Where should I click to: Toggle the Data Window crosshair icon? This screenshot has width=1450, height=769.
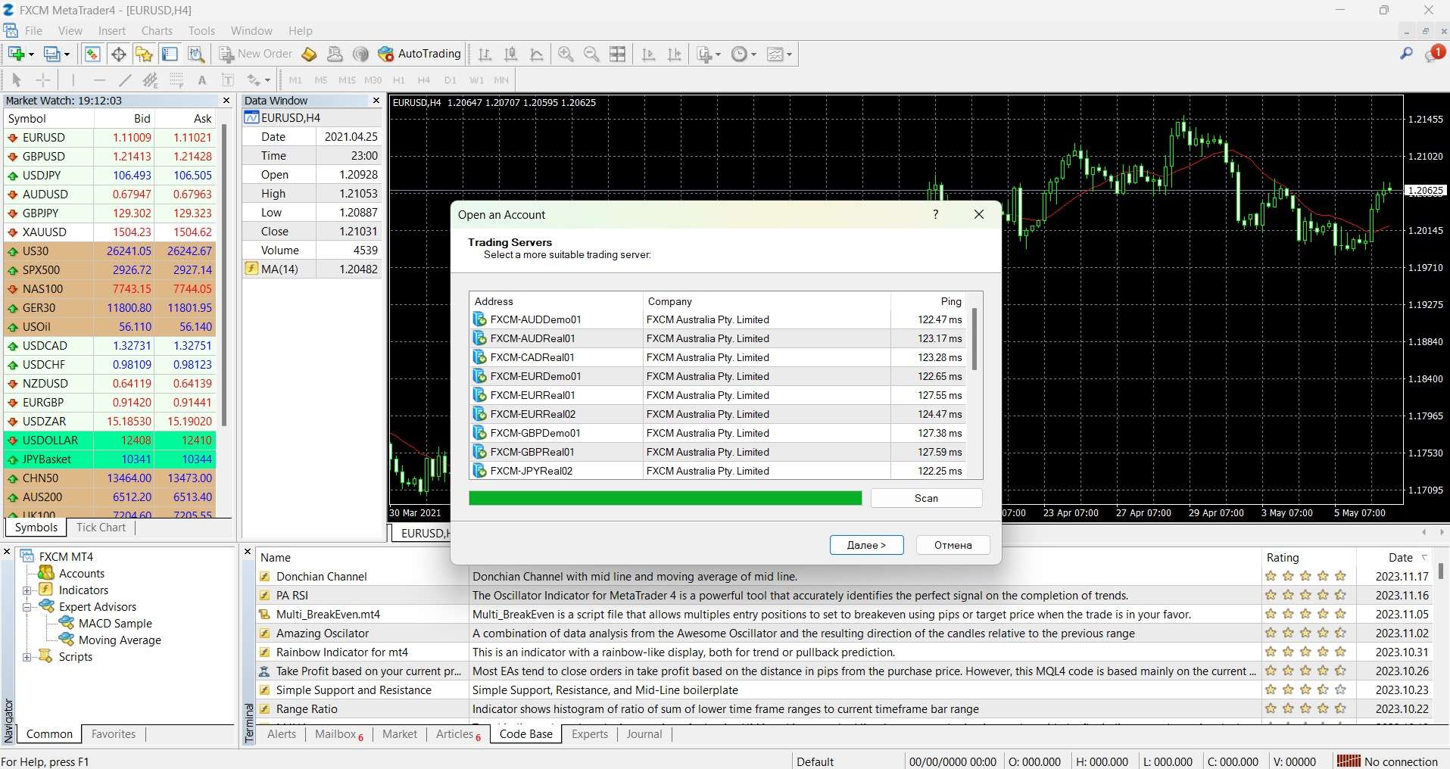point(118,54)
